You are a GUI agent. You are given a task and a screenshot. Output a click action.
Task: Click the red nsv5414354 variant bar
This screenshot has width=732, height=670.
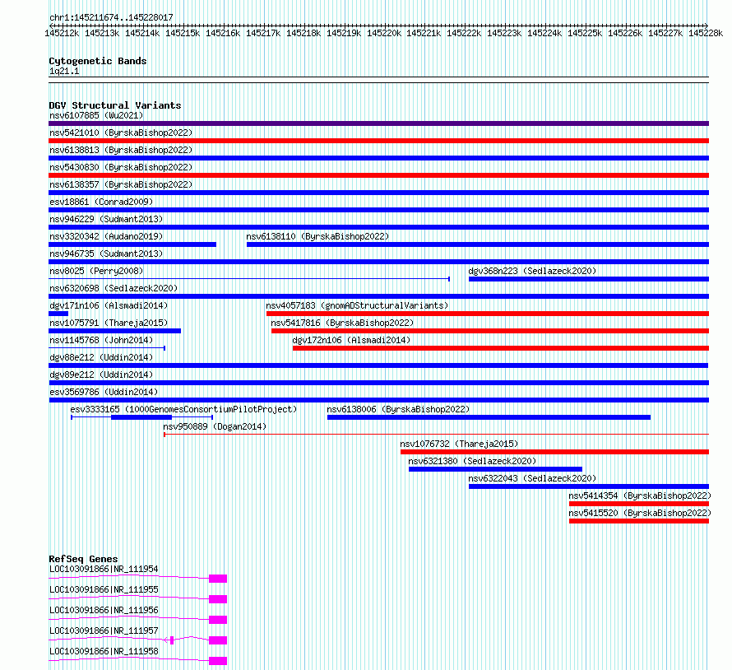pyautogui.click(x=639, y=504)
